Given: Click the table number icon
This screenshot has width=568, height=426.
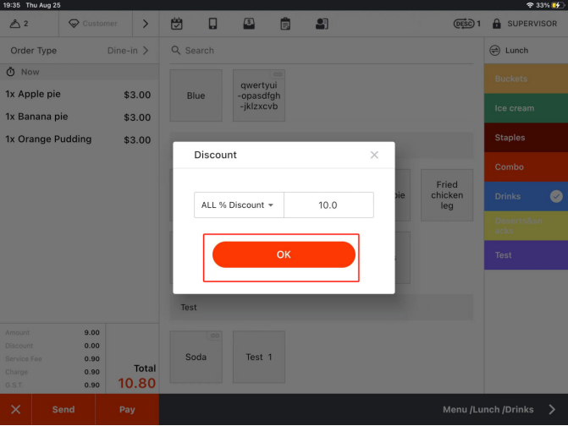Looking at the screenshot, I should tap(19, 24).
